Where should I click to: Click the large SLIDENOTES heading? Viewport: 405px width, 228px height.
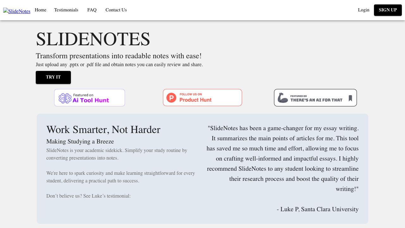pyautogui.click(x=93, y=39)
